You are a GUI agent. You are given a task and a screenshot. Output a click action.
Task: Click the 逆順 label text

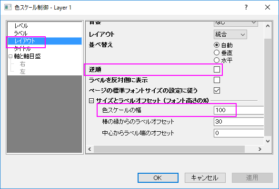95,70
